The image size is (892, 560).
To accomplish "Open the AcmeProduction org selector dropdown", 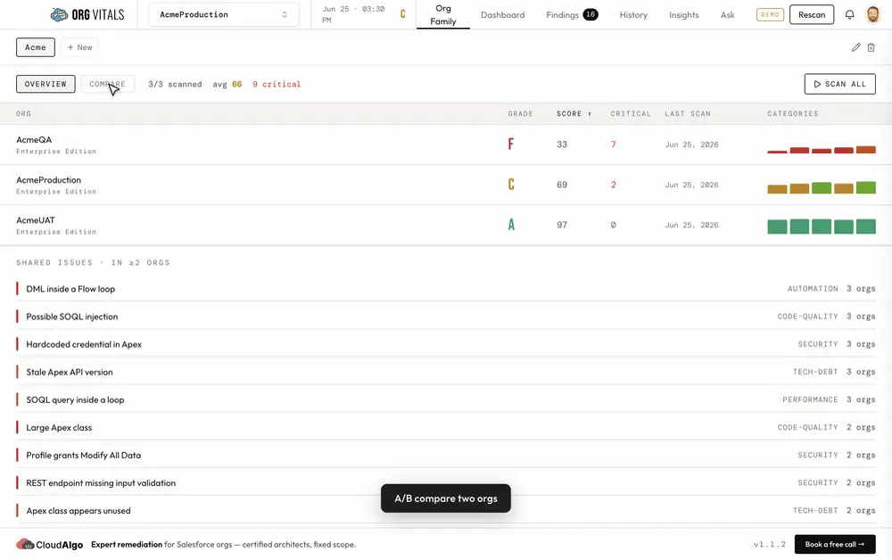I will click(224, 15).
